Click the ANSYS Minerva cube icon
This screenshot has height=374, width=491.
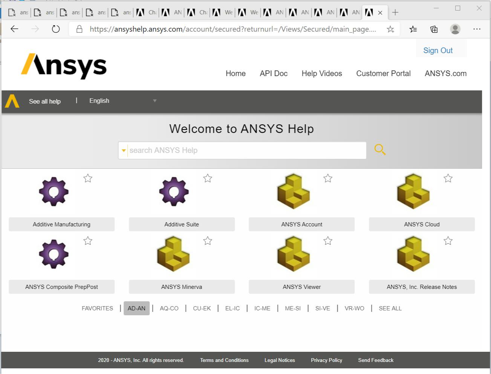point(173,254)
